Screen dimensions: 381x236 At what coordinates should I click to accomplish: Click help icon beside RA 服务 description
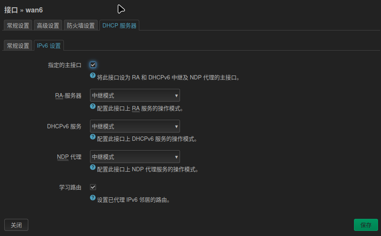click(x=93, y=106)
